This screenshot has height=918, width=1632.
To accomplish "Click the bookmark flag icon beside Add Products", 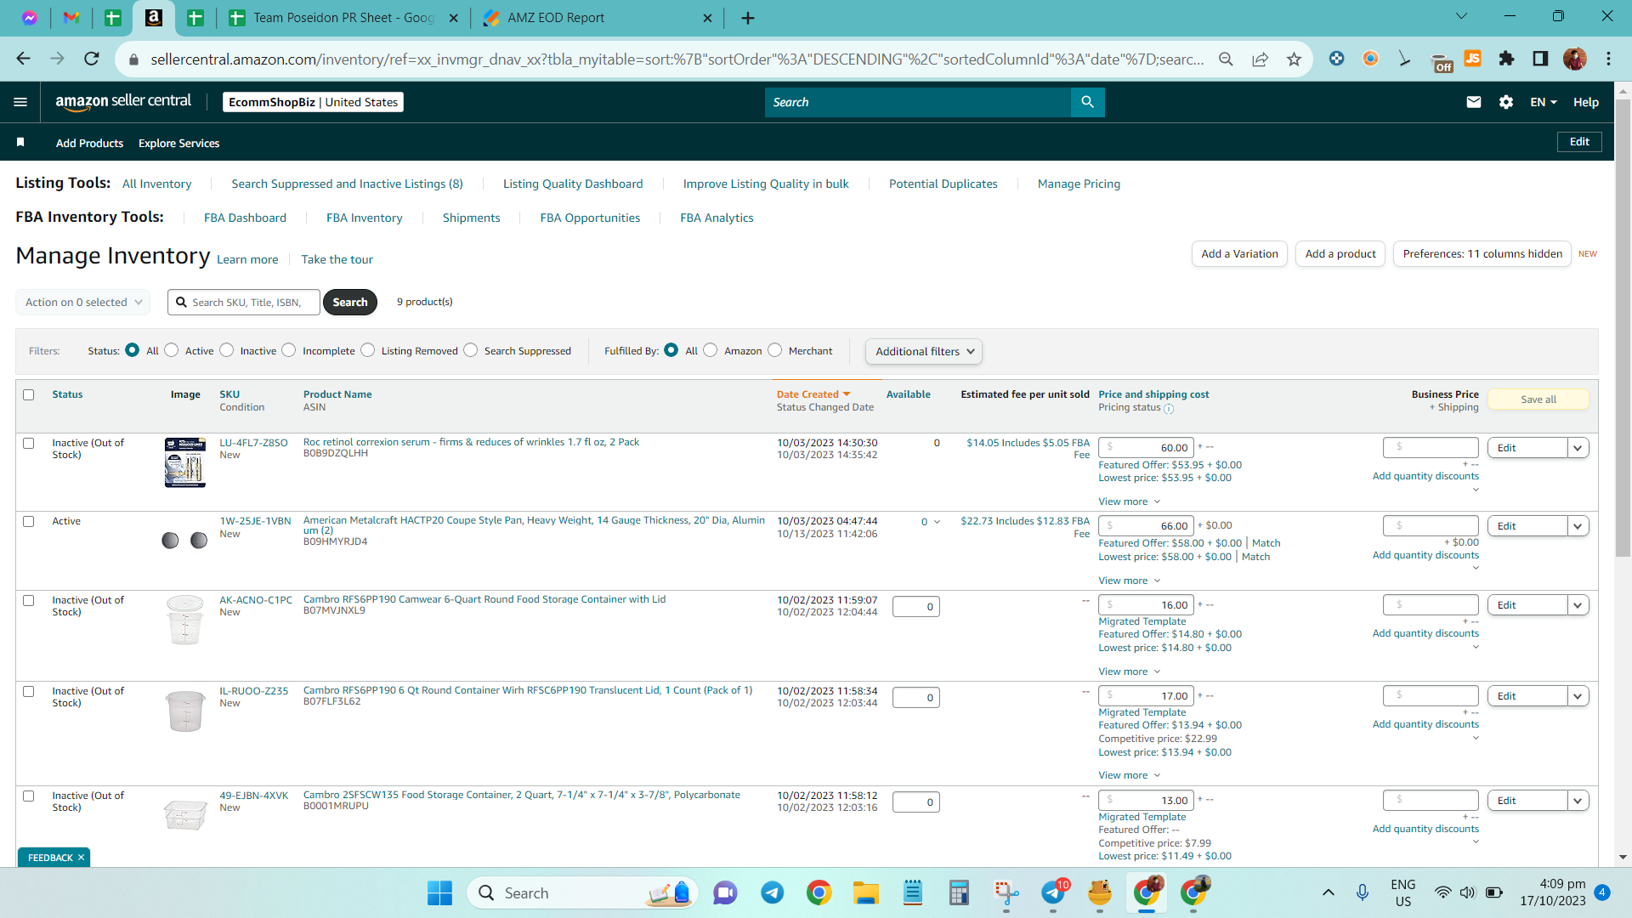I will 20,143.
